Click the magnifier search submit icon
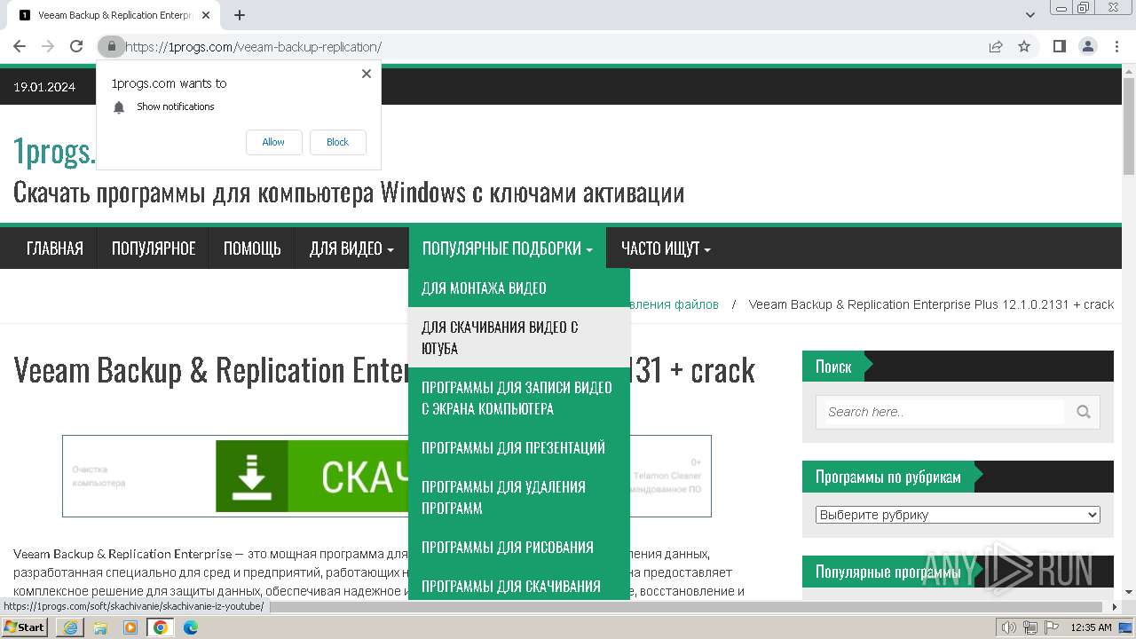The width and height of the screenshot is (1136, 639). [1084, 412]
